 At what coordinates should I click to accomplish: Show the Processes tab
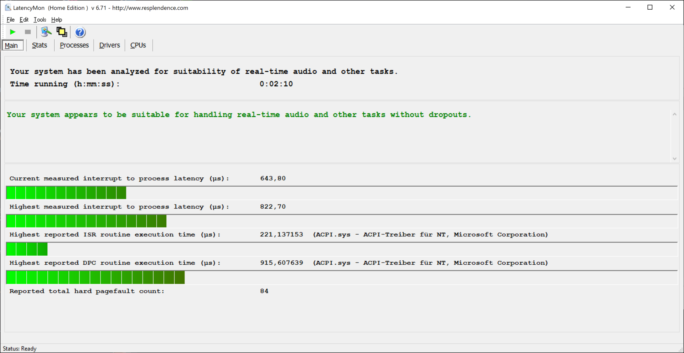pos(74,45)
